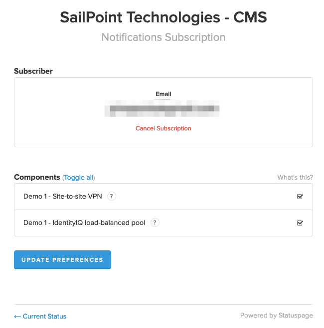The width and height of the screenshot is (324, 328).
Task: Open help icon for Site-to-site VPN
Action: (x=112, y=196)
